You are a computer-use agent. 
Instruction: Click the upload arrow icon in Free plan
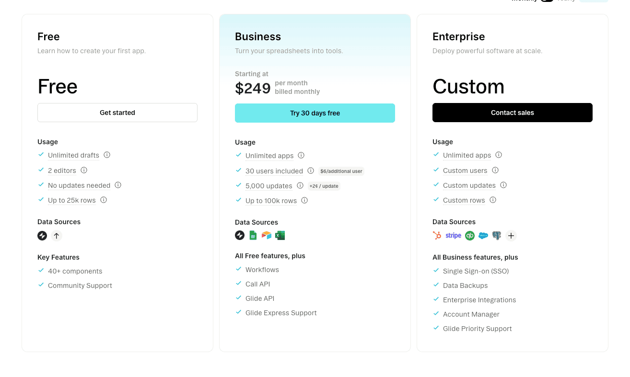pos(57,236)
